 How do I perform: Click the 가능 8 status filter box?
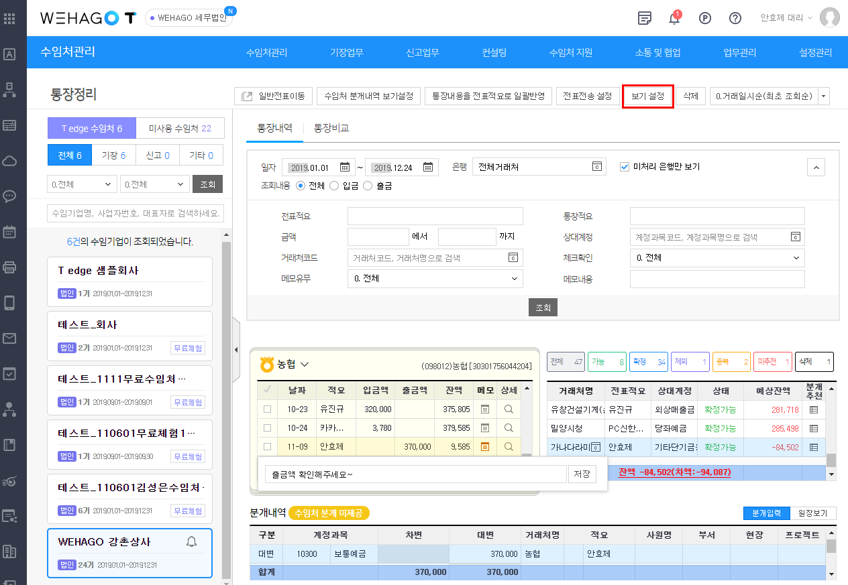(x=607, y=362)
